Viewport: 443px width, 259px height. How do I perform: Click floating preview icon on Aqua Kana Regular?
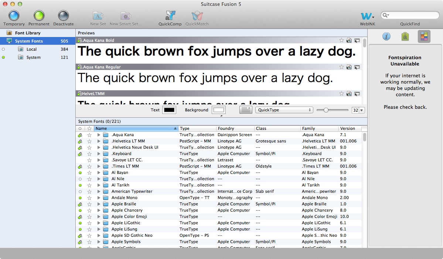(357, 67)
